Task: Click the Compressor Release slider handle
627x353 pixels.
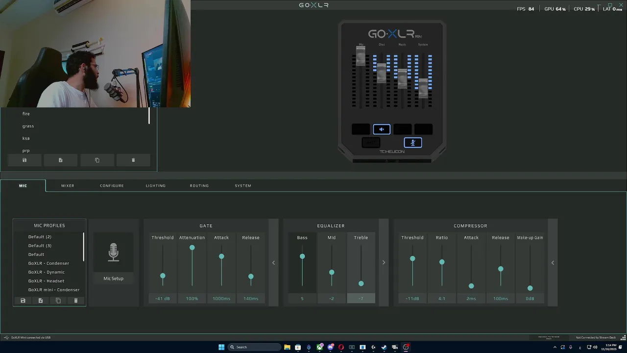Action: [501, 269]
